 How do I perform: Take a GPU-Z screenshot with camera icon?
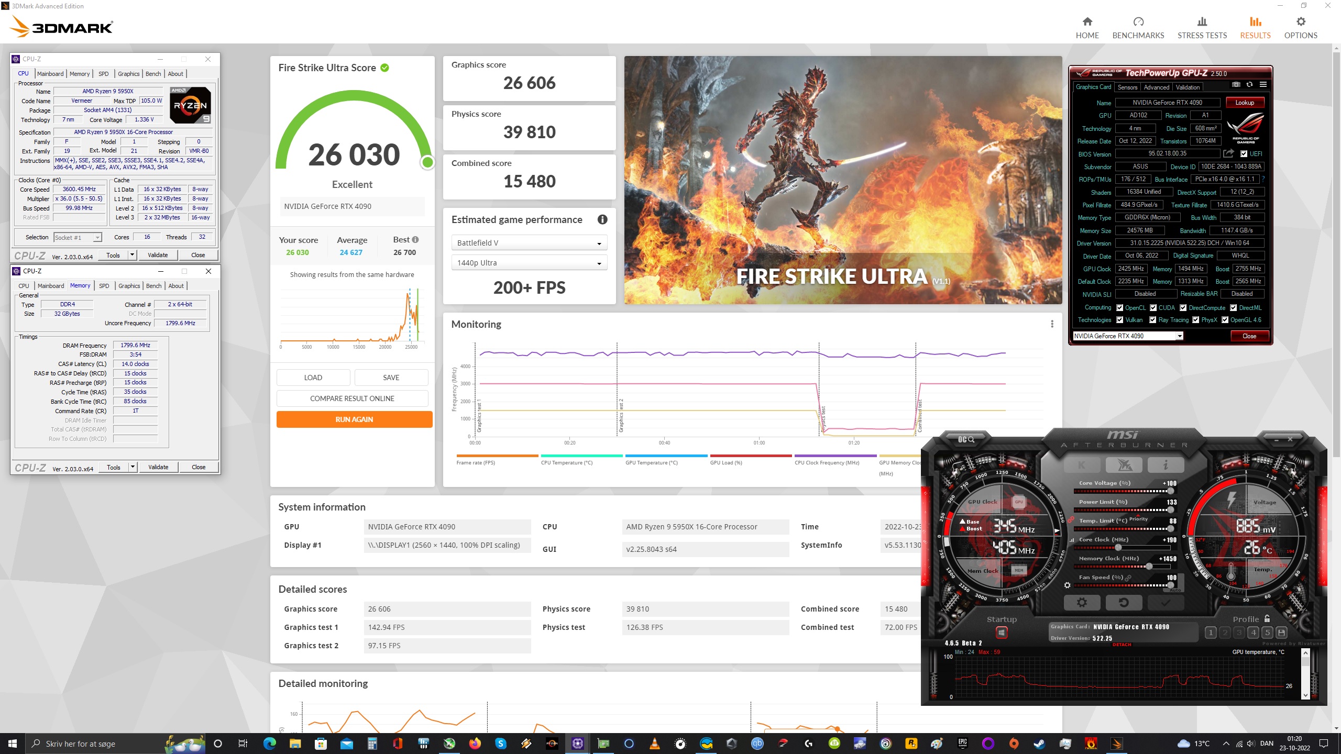pos(1236,84)
